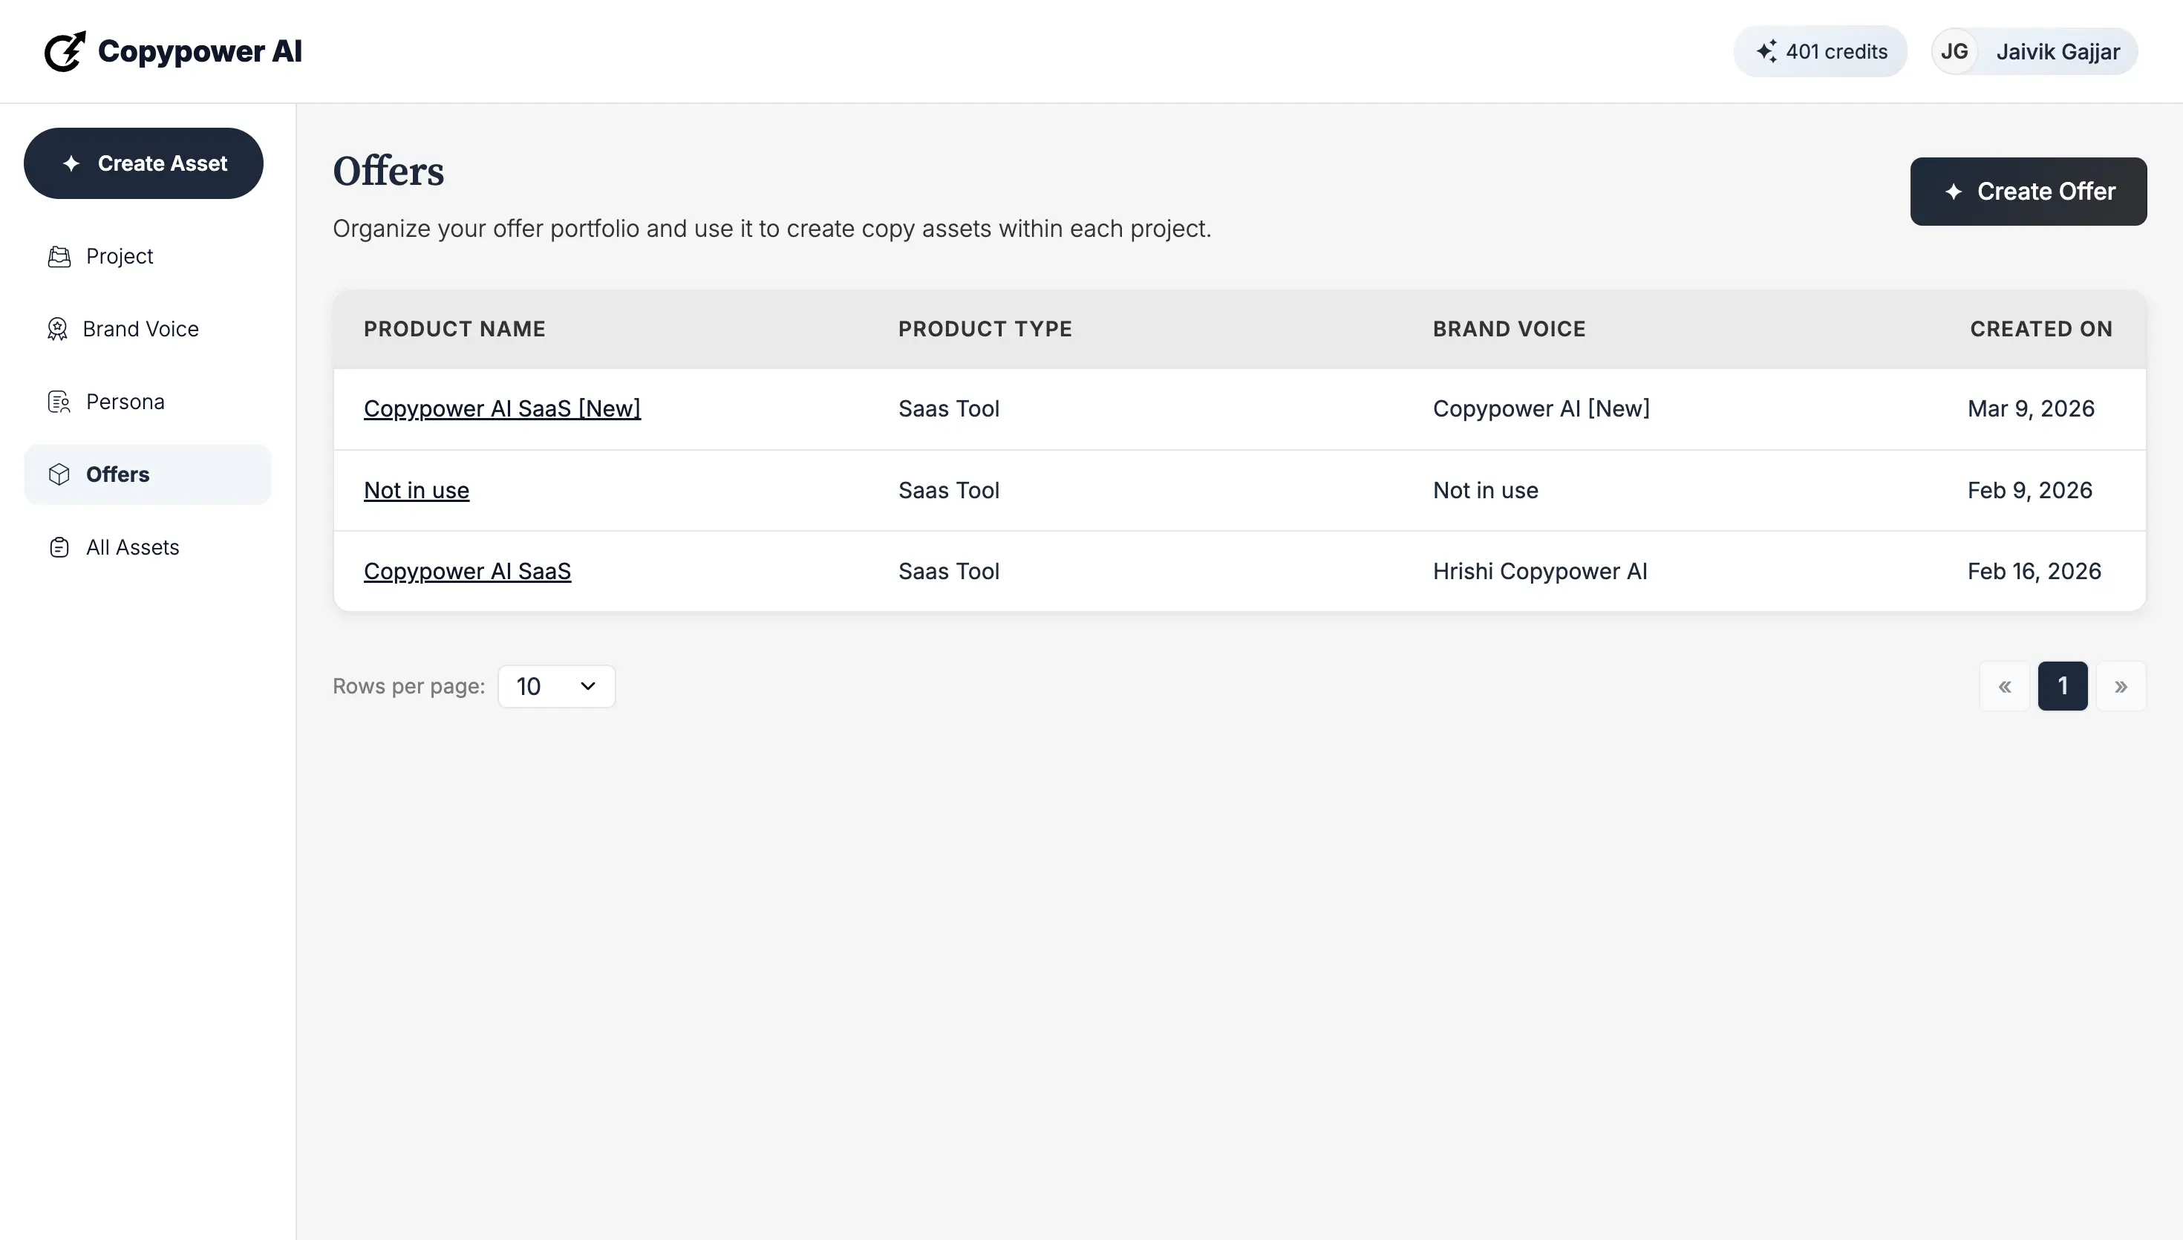The width and height of the screenshot is (2183, 1240).
Task: Open the Copypower AI SaaS [New] offer link
Action: pos(501,408)
